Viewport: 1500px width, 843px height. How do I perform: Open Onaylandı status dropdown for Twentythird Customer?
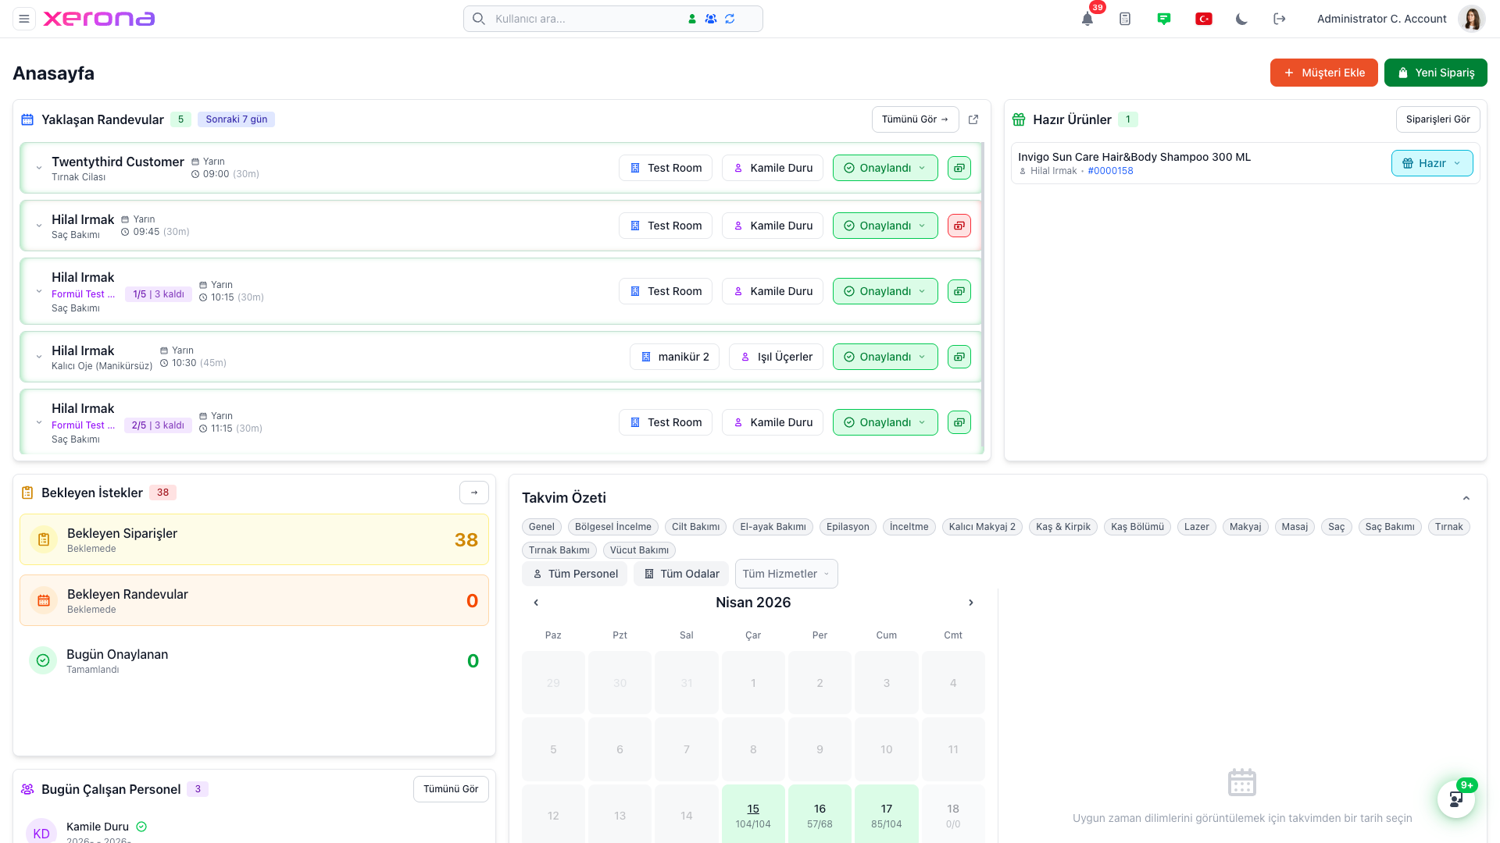coord(884,168)
